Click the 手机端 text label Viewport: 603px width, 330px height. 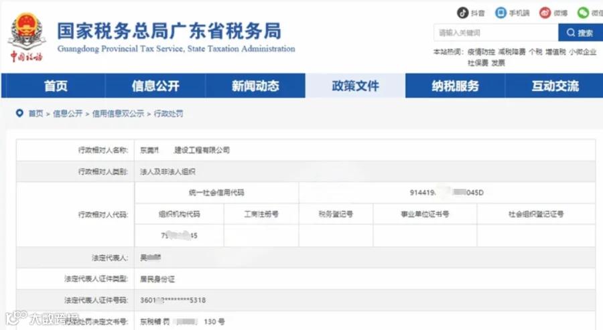click(519, 13)
